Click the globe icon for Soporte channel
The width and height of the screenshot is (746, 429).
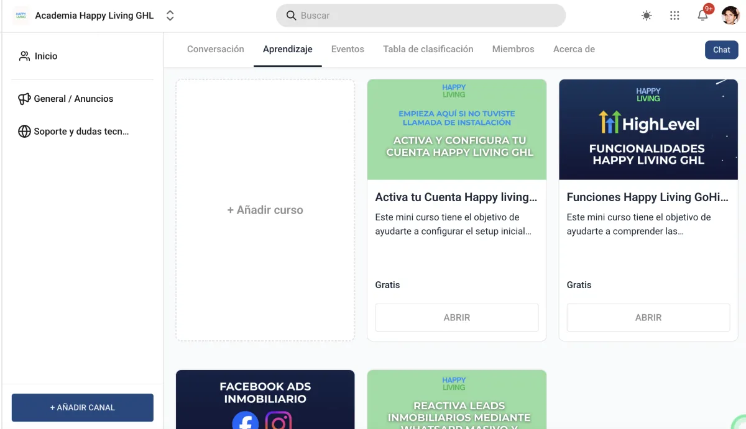pyautogui.click(x=24, y=132)
